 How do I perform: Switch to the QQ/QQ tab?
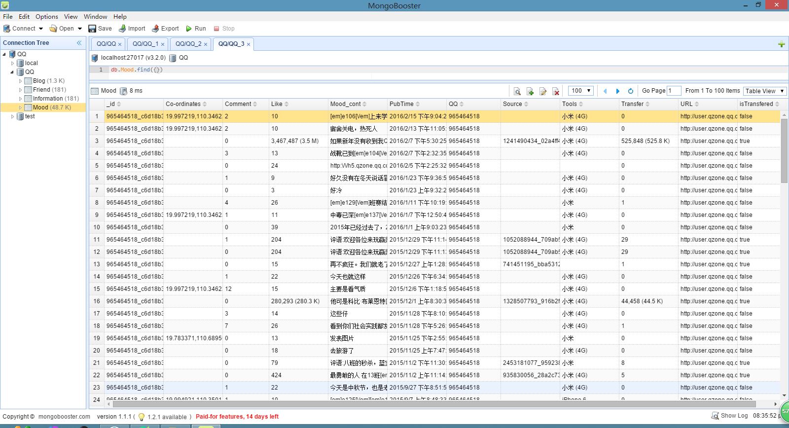pyautogui.click(x=106, y=44)
